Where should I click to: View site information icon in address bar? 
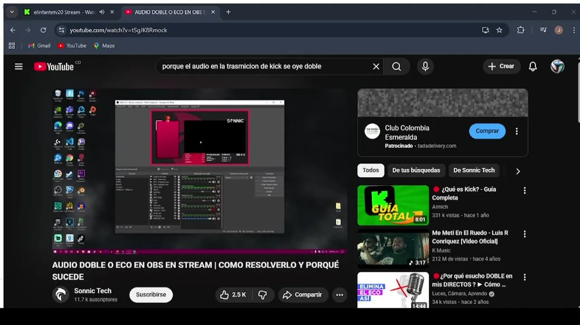pos(62,30)
